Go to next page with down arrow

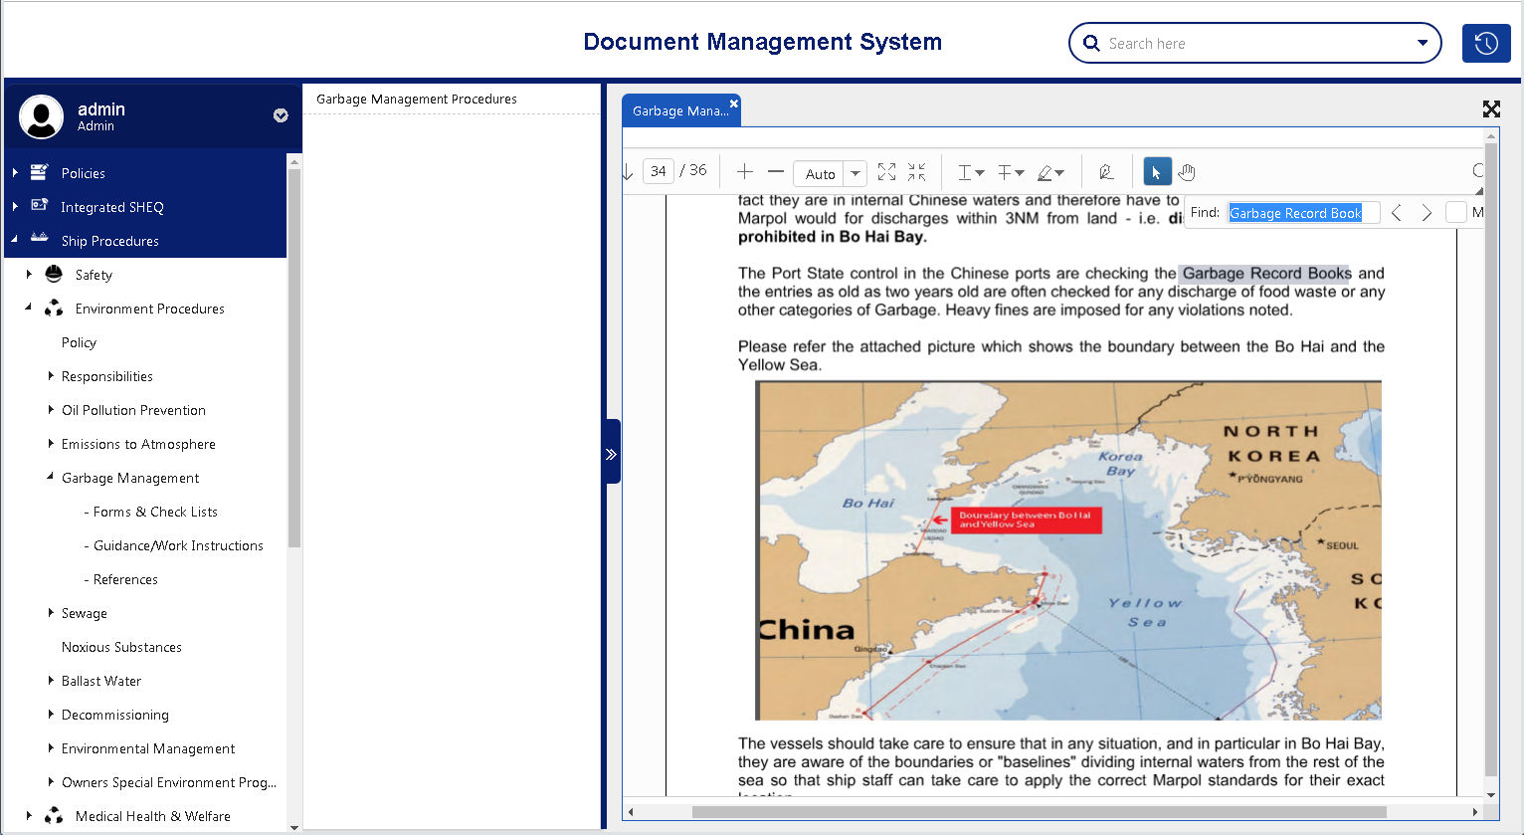tap(628, 172)
